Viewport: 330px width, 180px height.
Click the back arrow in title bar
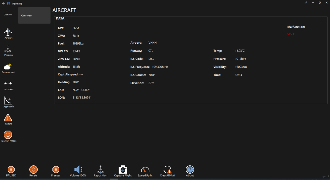point(3,3)
